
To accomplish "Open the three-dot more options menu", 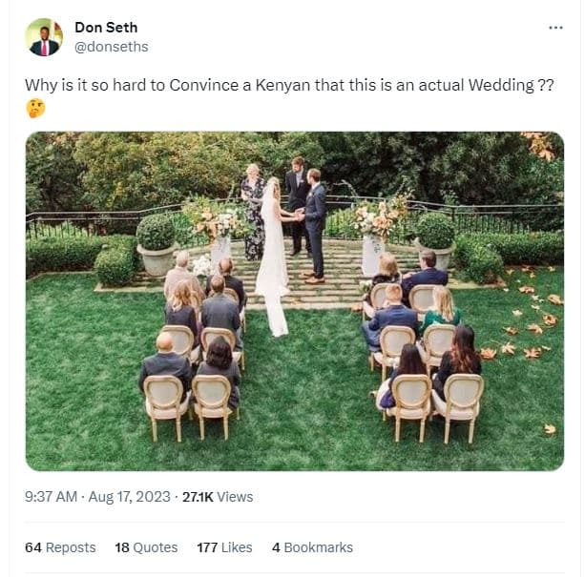I will 555,28.
